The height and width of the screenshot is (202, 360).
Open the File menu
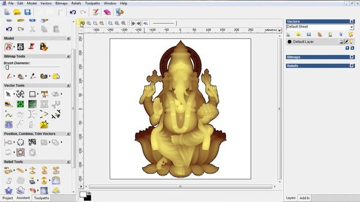(11, 3)
